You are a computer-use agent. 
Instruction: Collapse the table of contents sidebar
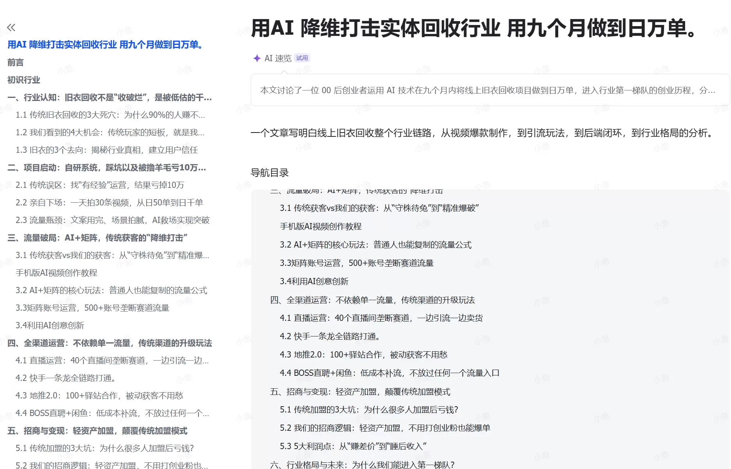(12, 27)
